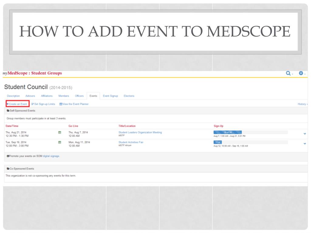Select the Events tab

93,96
